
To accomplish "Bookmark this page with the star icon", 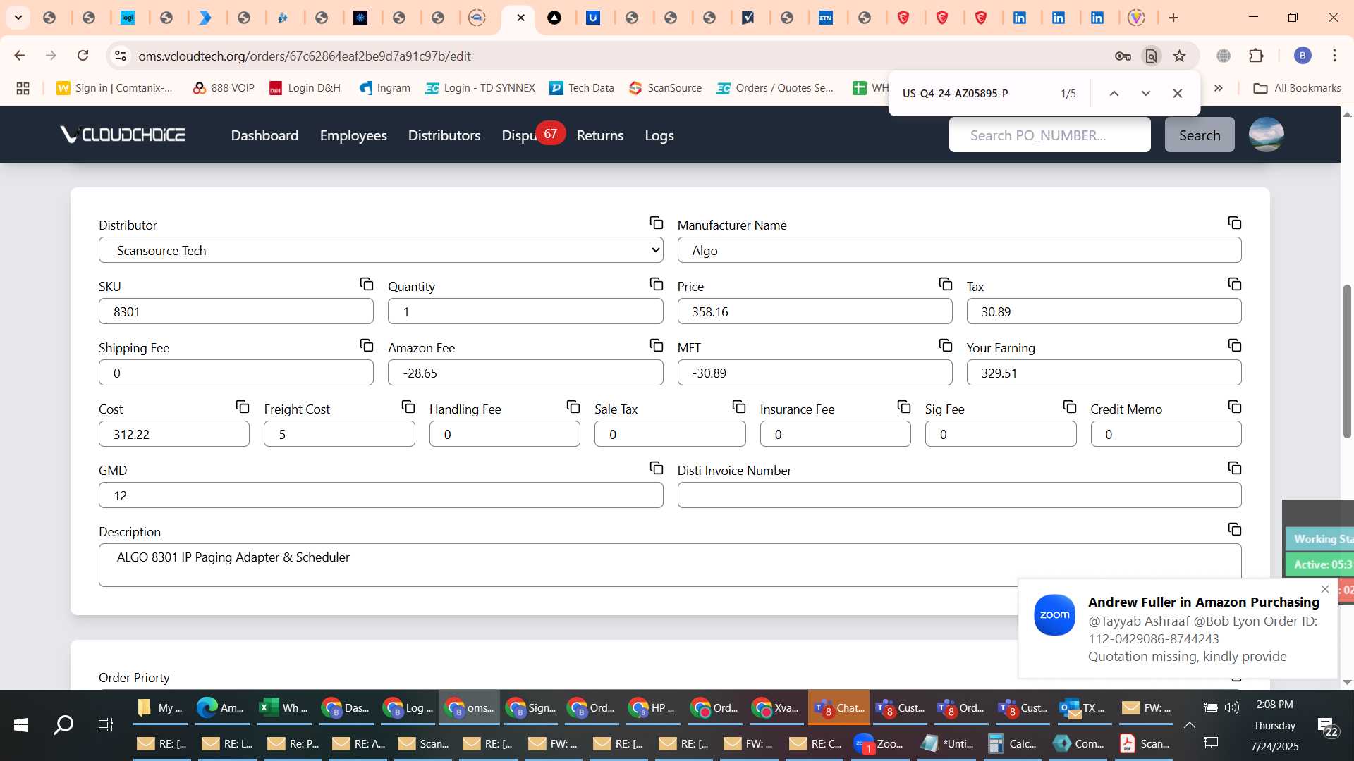I will click(1179, 56).
